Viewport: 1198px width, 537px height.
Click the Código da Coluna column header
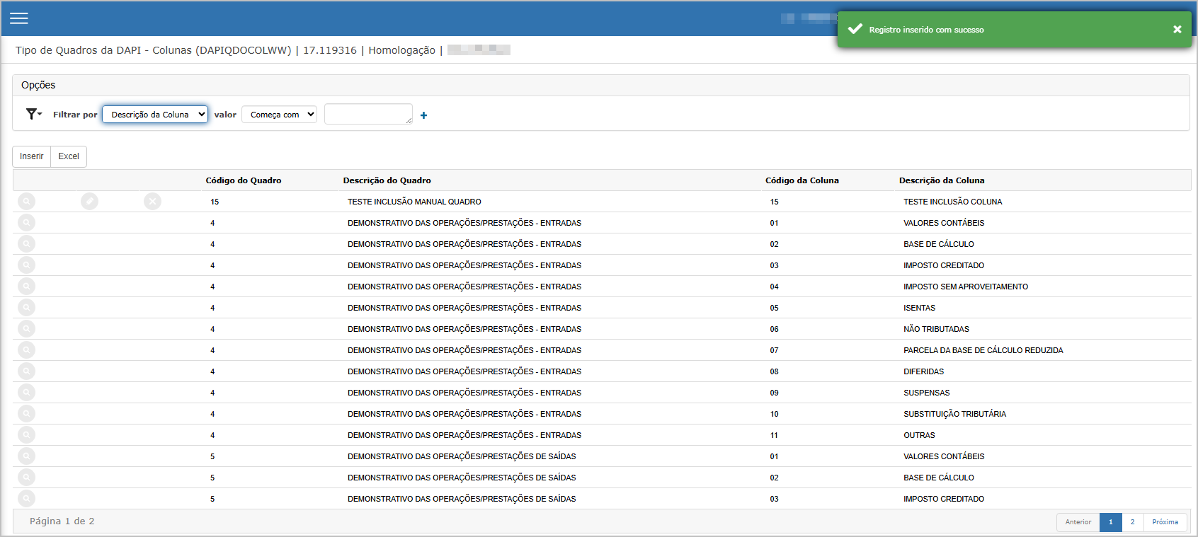point(801,180)
